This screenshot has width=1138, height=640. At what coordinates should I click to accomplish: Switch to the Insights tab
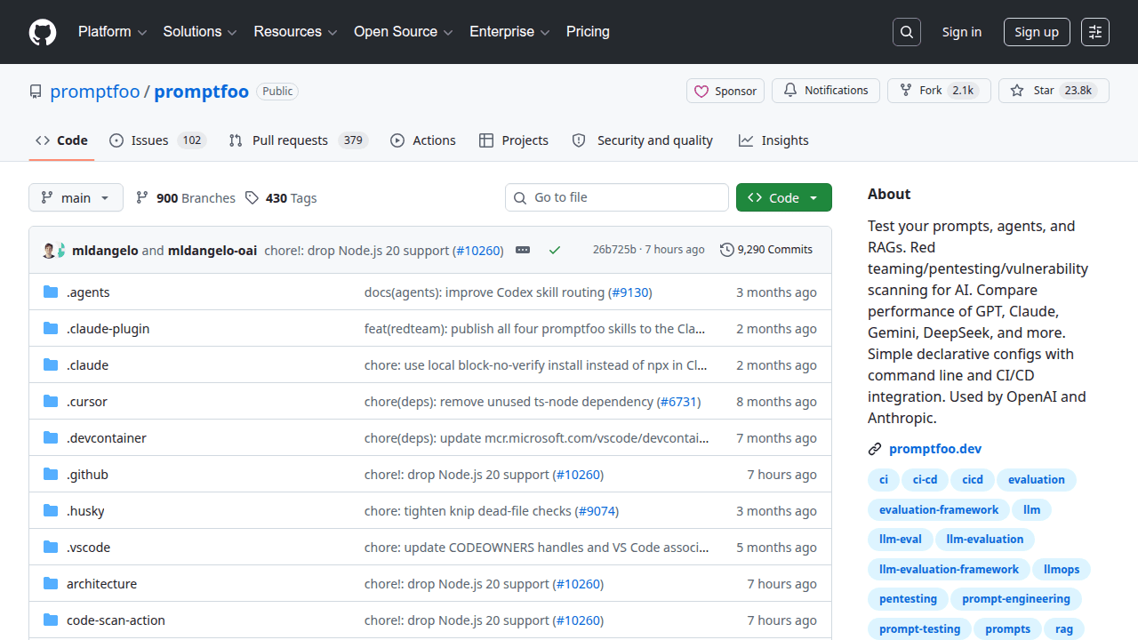(773, 140)
